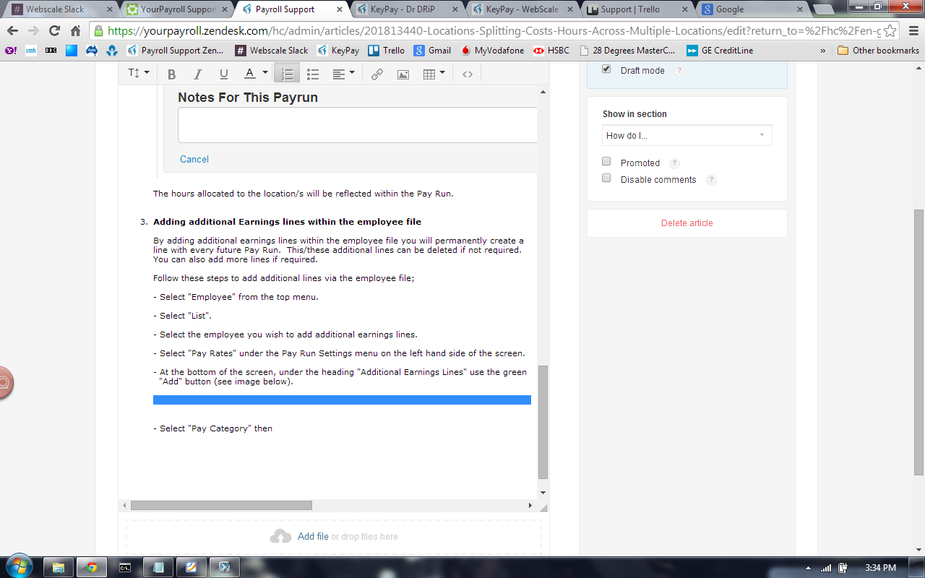The image size is (925, 578).
Task: Click the Add file upload link
Action: pos(313,536)
